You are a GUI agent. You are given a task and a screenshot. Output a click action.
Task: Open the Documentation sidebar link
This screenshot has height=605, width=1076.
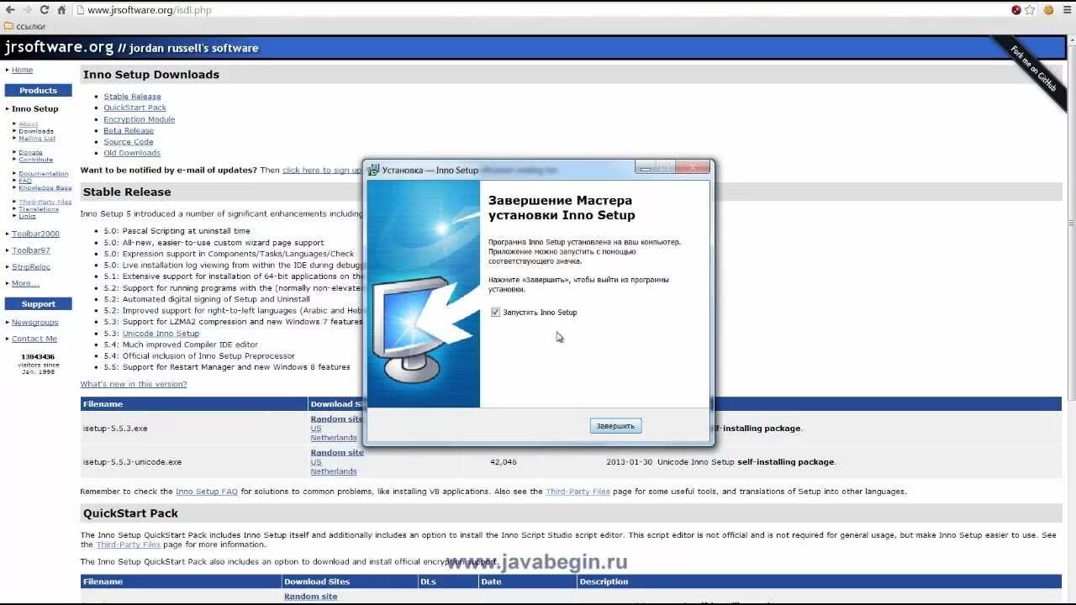click(x=44, y=174)
